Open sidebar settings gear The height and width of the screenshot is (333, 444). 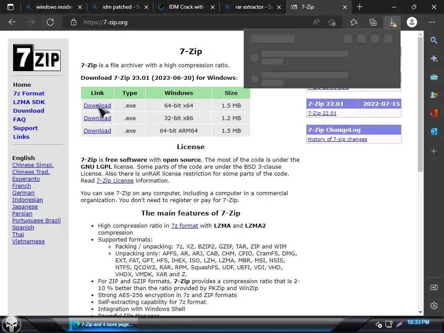(434, 306)
